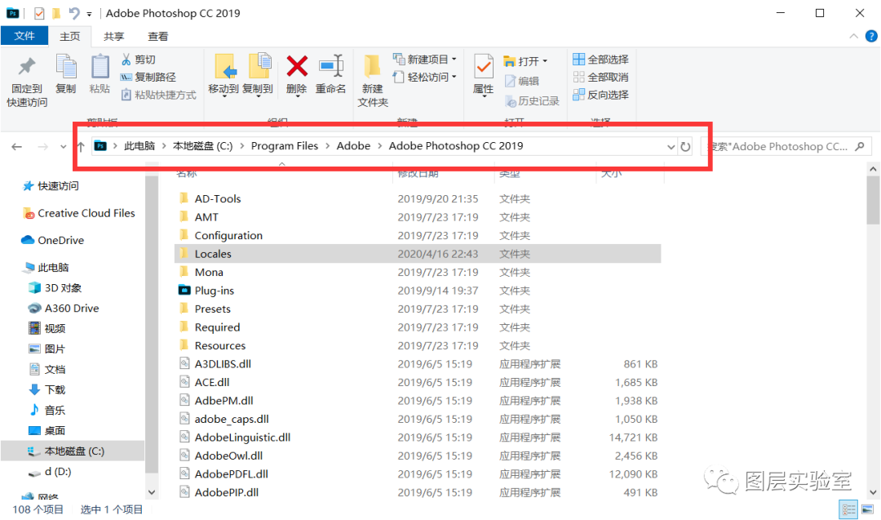Select the AD-Tools folder

[x=418, y=198]
